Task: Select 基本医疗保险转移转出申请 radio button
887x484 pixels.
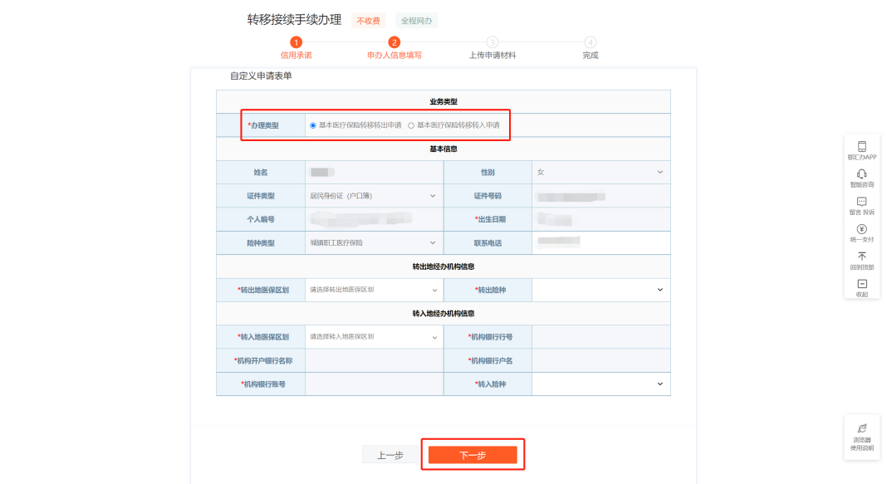Action: coord(313,125)
